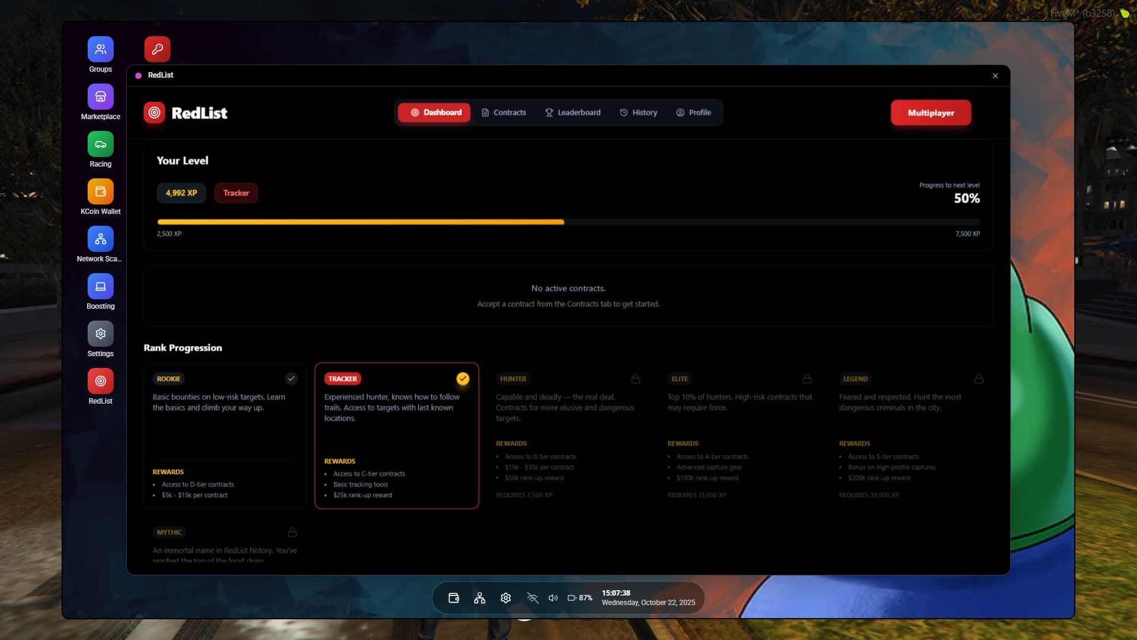Open the KCoin Wallet app

click(100, 191)
